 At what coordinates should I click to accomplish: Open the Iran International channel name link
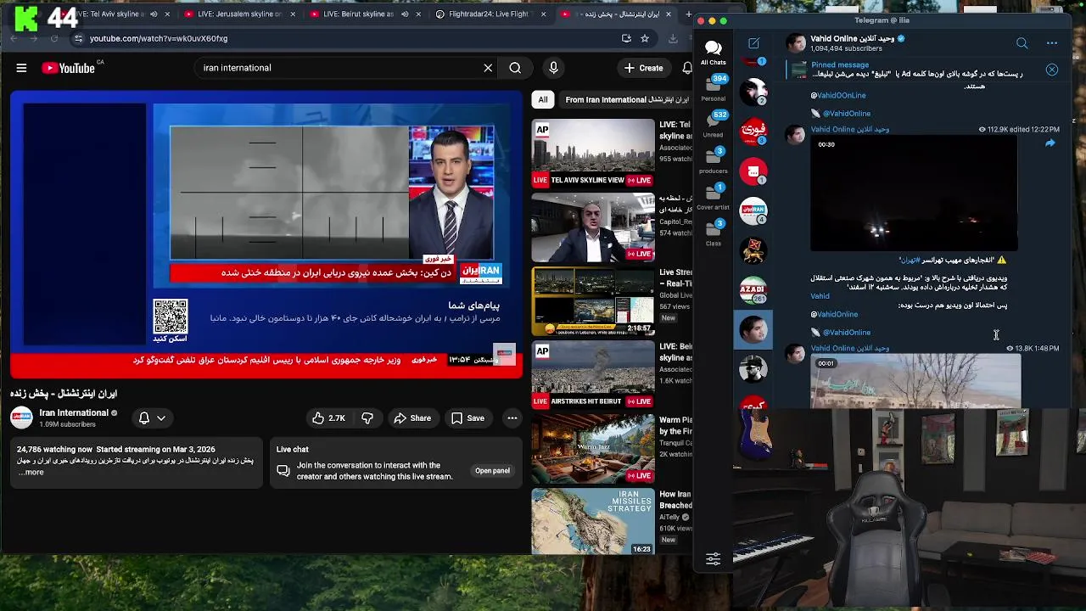pyautogui.click(x=74, y=413)
